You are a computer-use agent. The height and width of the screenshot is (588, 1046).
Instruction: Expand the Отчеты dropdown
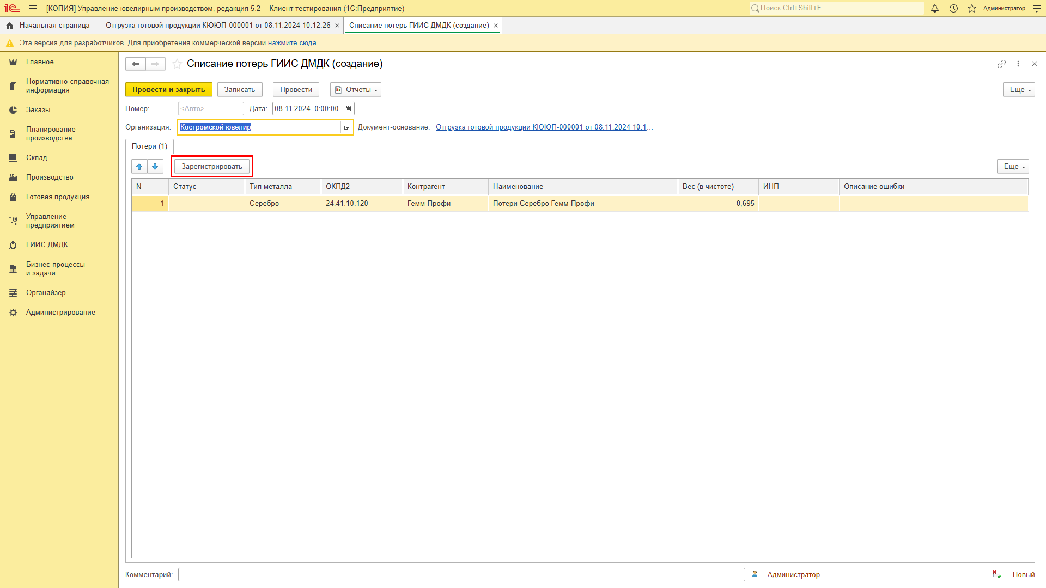click(356, 90)
